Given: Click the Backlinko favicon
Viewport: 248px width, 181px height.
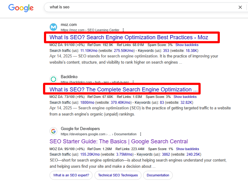Looking at the screenshot, I should (x=53, y=79).
